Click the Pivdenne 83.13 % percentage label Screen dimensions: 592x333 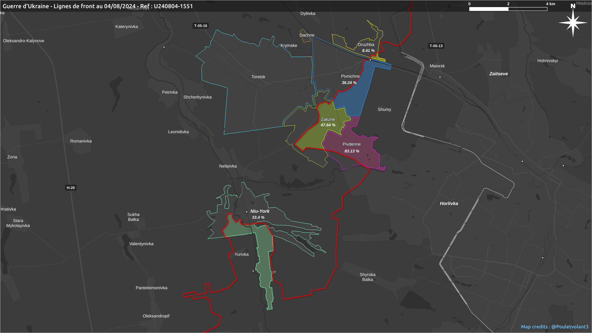(352, 151)
